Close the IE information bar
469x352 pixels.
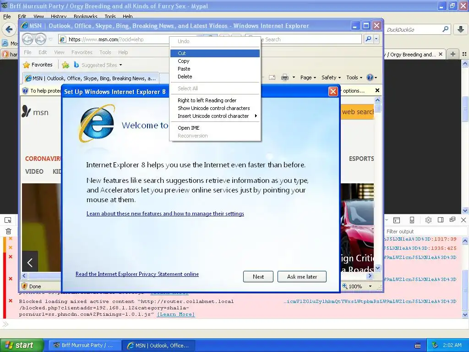point(377,90)
